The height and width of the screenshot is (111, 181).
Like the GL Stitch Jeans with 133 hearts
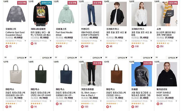(82, 107)
